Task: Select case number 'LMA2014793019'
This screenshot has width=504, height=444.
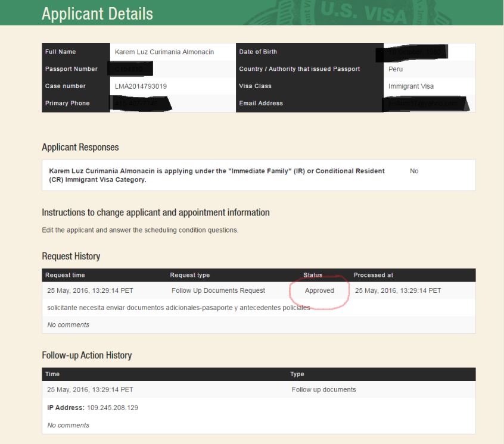Action: point(141,86)
